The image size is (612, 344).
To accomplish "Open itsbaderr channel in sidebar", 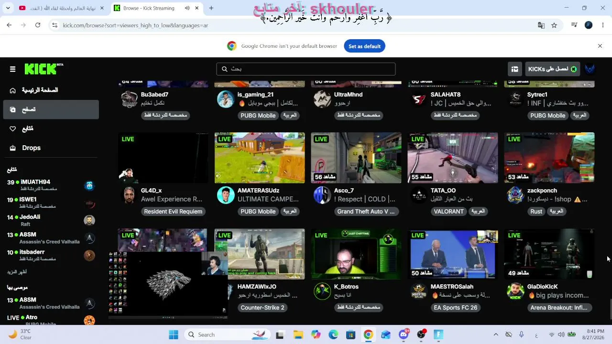I will point(51,255).
